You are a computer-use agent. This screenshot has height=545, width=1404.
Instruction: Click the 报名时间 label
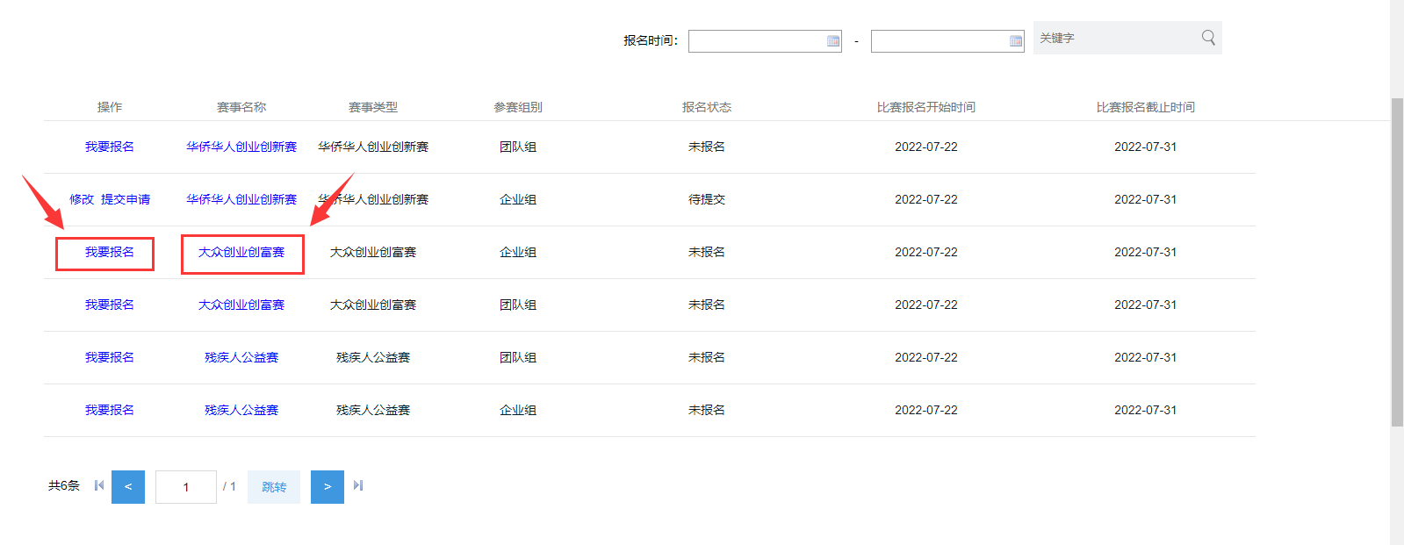click(651, 40)
